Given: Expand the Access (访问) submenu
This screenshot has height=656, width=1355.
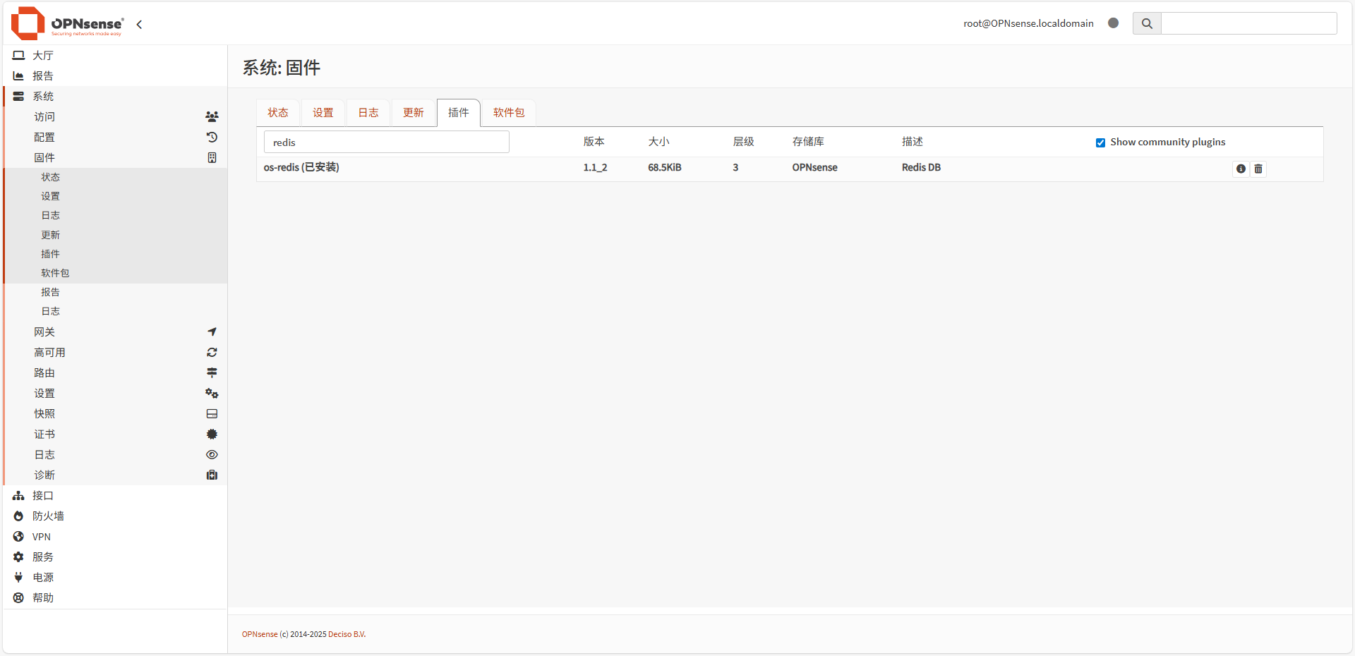Looking at the screenshot, I should [44, 117].
